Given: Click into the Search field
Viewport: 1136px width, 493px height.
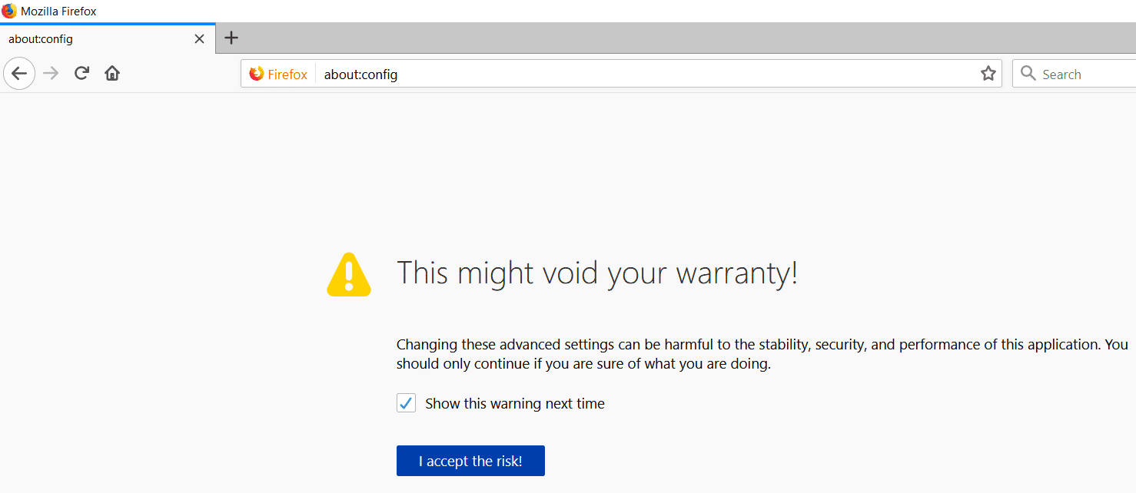Looking at the screenshot, I should coord(1084,74).
